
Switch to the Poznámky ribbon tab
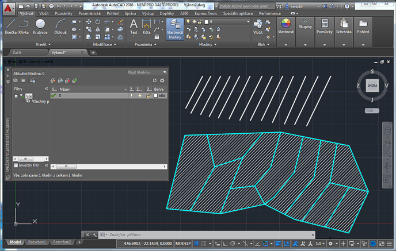(63, 13)
